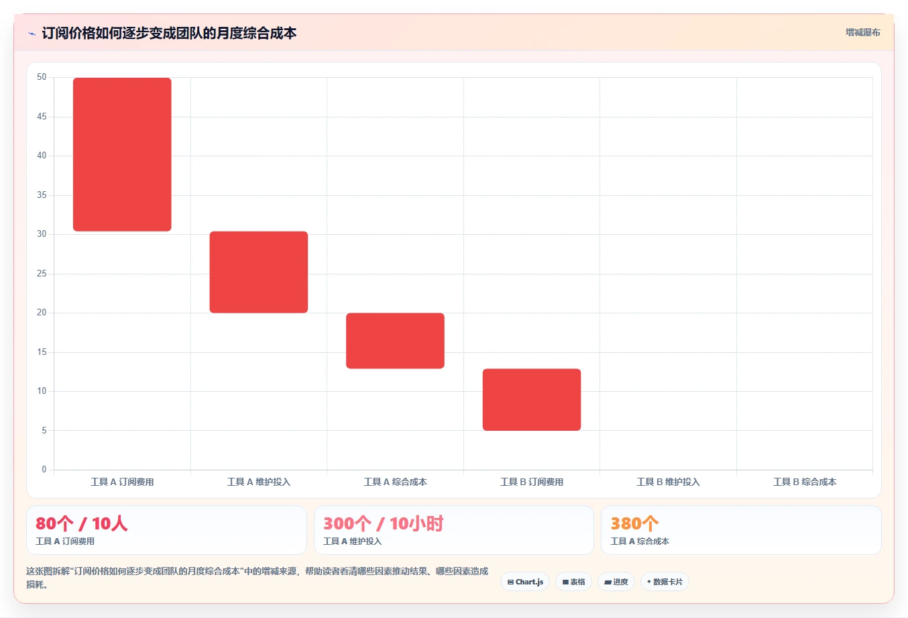Click the 工具 A 维护投入 axis label

click(259, 482)
